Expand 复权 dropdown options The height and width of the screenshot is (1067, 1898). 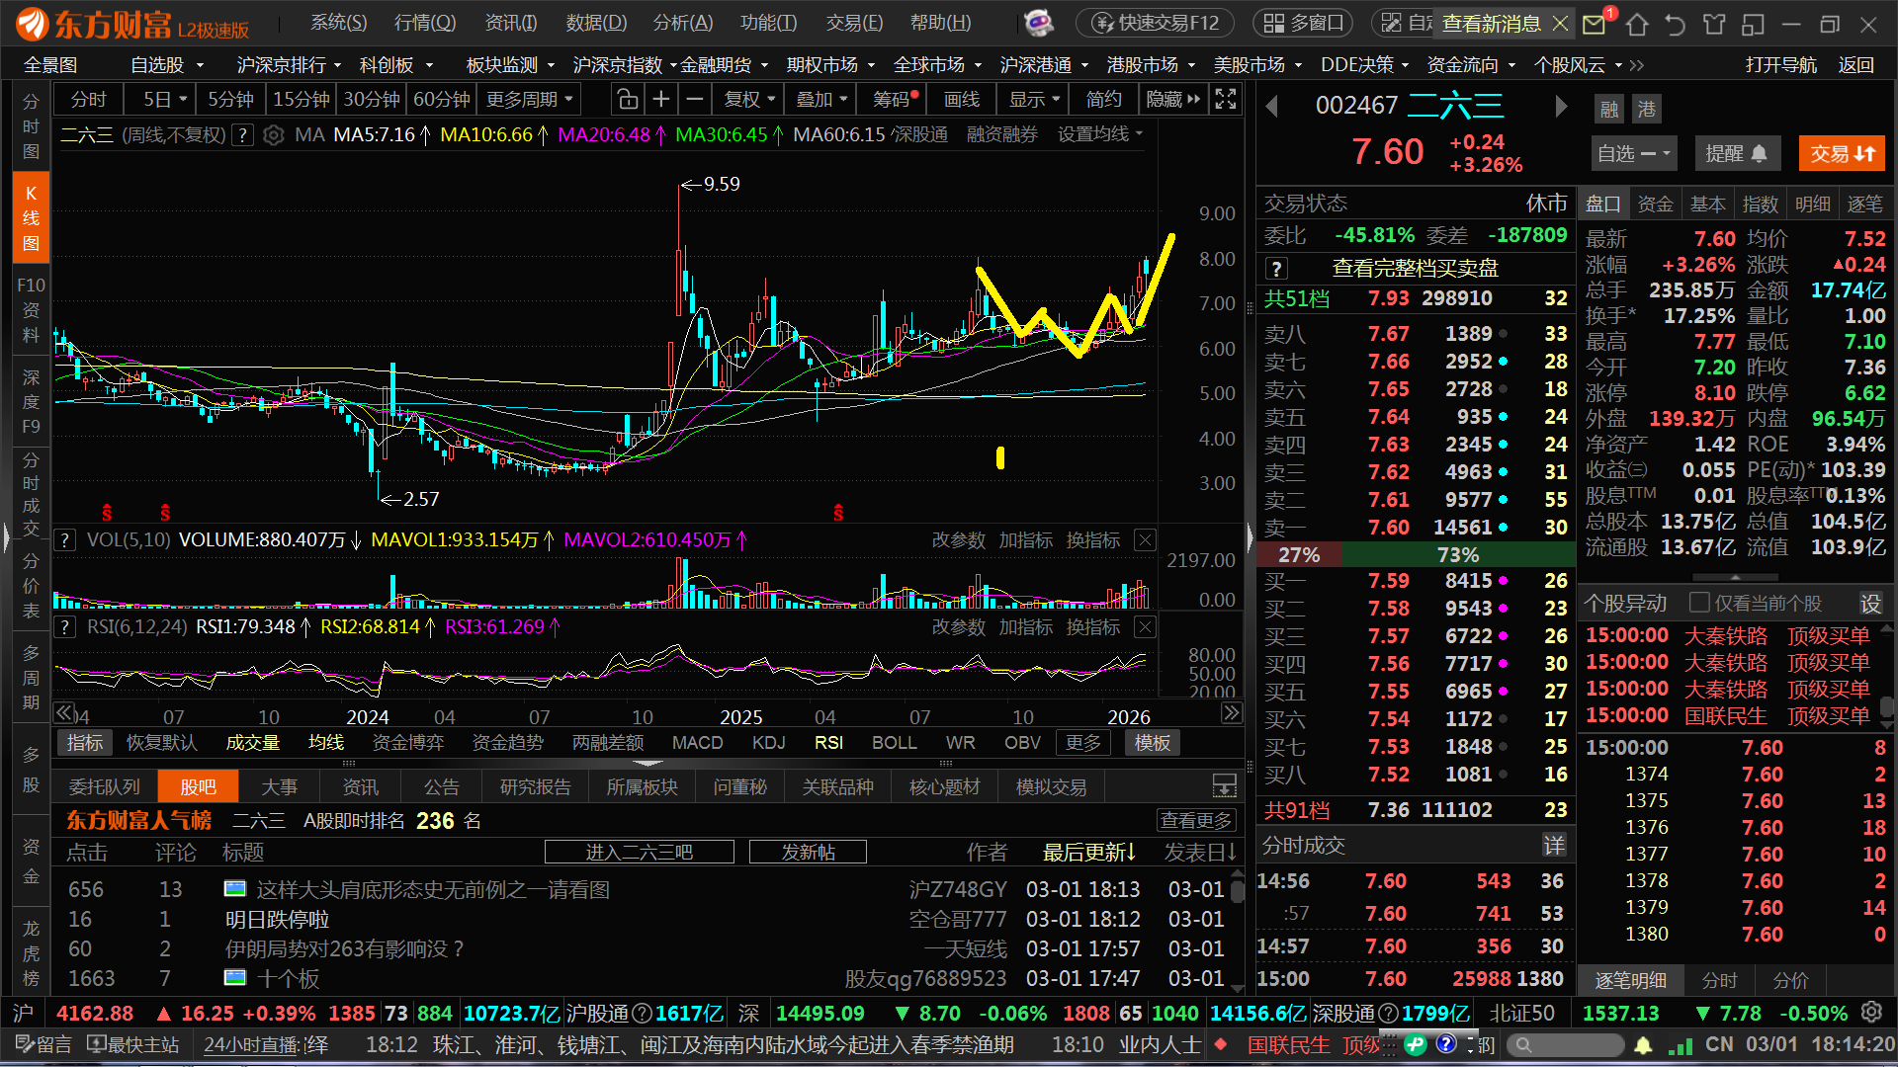click(x=748, y=100)
